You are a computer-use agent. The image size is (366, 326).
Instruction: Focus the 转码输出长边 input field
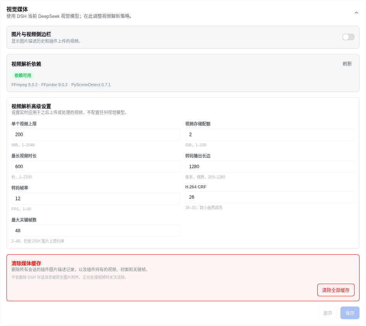click(270, 167)
